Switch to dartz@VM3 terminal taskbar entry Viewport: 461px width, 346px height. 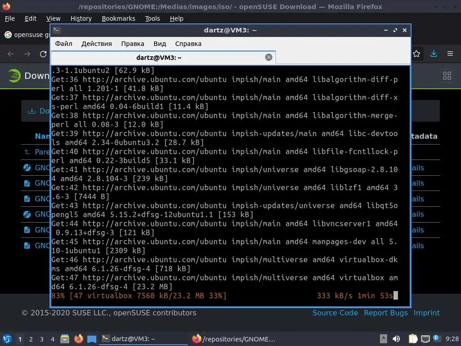(144, 339)
